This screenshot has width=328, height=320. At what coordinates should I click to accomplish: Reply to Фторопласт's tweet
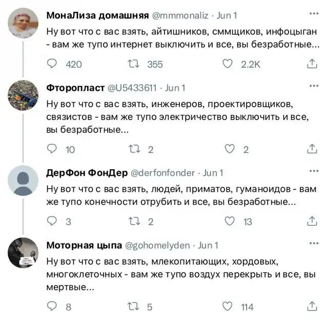52,149
